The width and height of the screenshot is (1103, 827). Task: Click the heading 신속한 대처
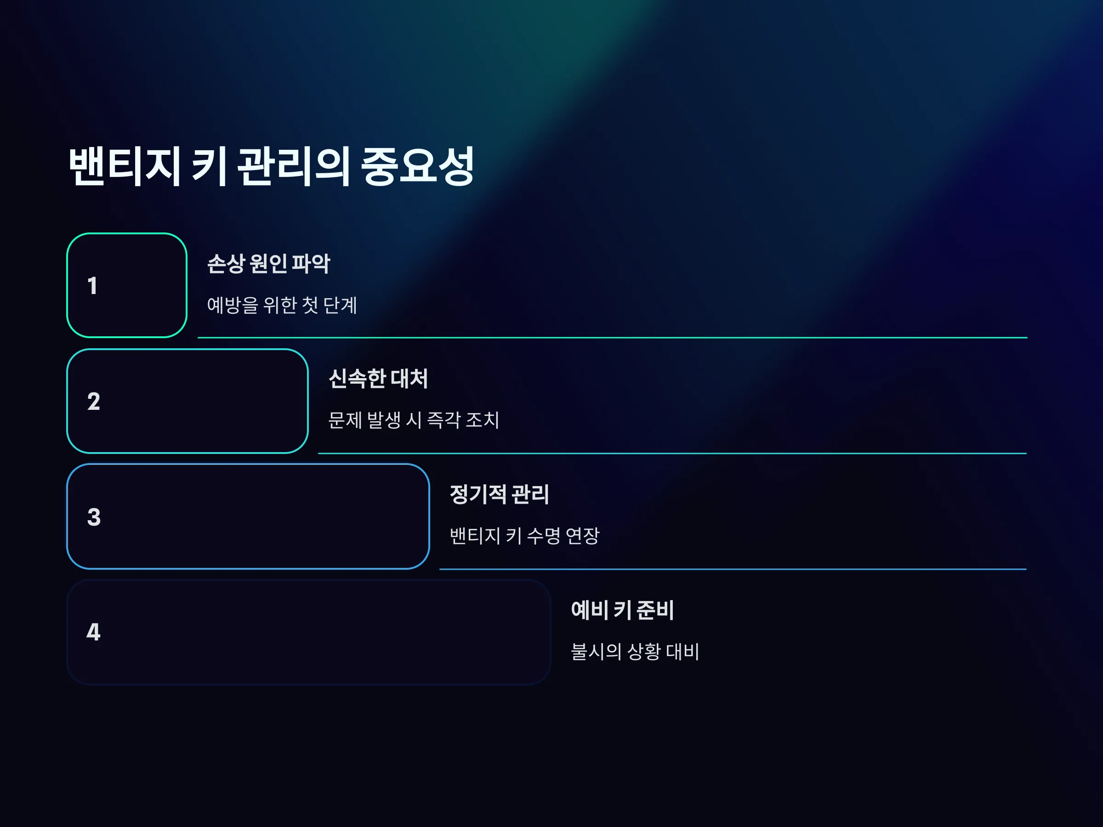[x=378, y=379]
